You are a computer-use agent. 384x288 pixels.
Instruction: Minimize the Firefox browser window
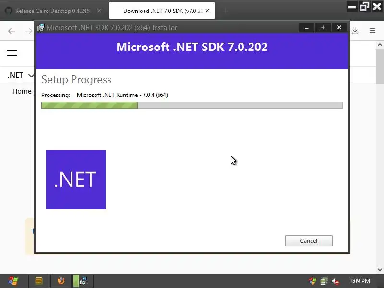352,7
